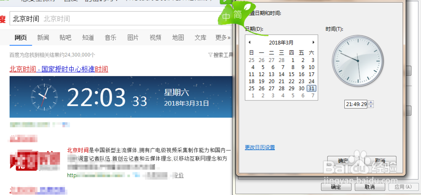This screenshot has width=421, height=195.
Task: Select date 10 in the calendar
Action: 312,67
